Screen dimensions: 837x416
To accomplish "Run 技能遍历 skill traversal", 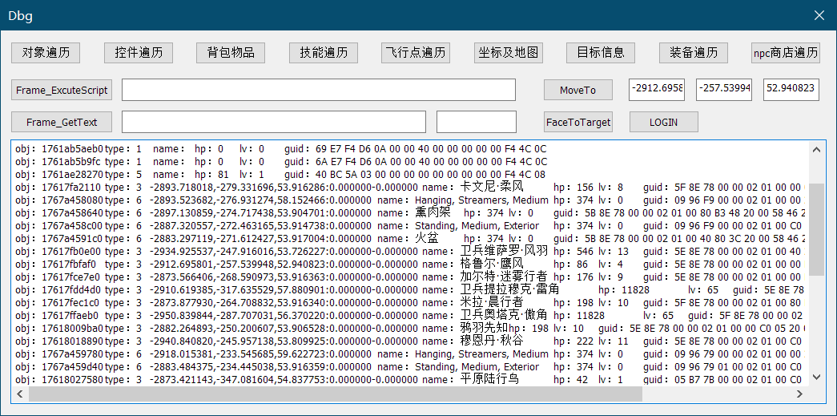I will (x=324, y=53).
